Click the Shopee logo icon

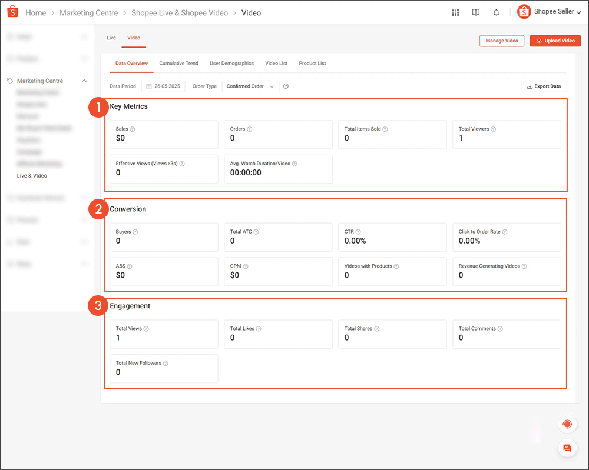pyautogui.click(x=12, y=12)
